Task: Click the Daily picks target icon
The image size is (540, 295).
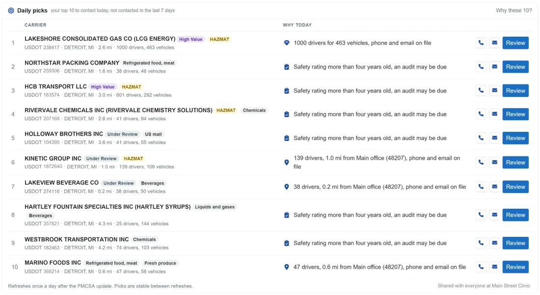Action: coord(11,10)
